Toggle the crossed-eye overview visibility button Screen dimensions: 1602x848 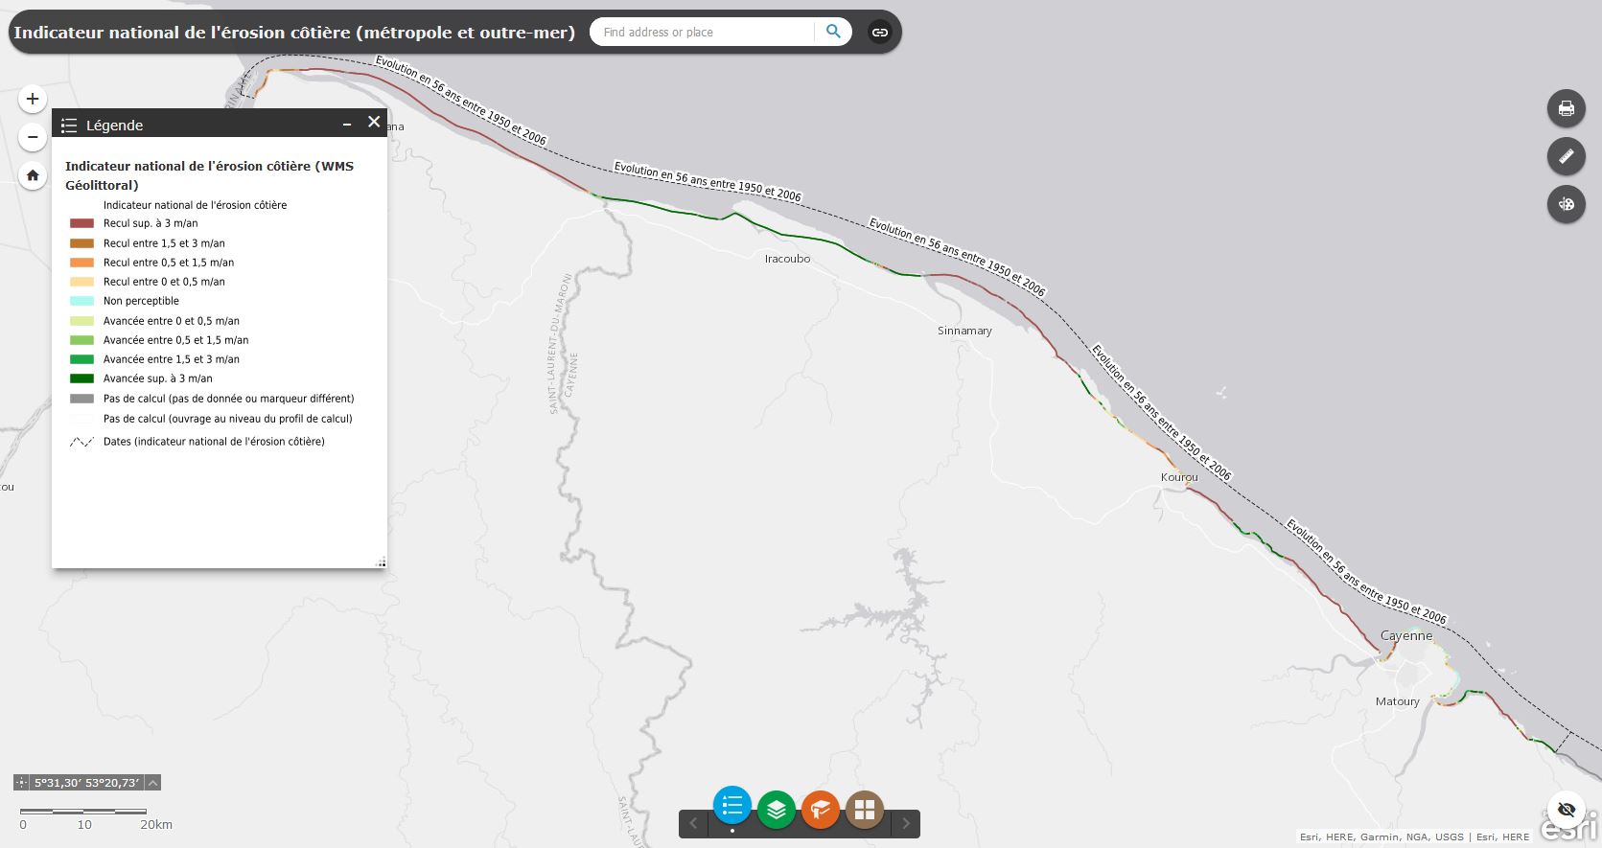[x=1567, y=810]
